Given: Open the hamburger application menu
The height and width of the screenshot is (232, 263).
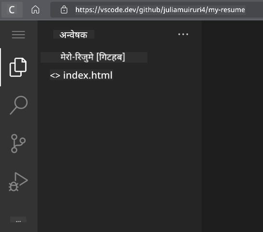Looking at the screenshot, I should (18, 35).
